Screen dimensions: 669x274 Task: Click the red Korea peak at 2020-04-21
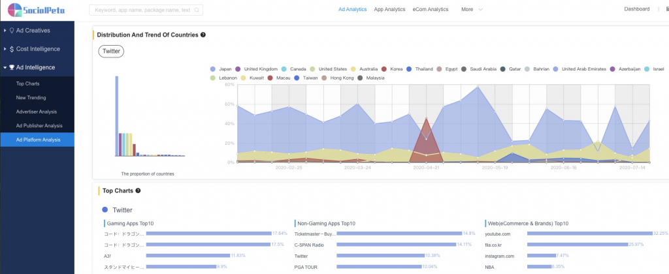coord(426,119)
